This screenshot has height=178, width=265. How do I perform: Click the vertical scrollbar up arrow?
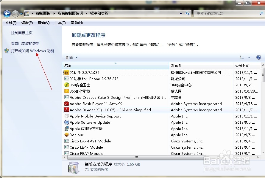click(x=263, y=65)
